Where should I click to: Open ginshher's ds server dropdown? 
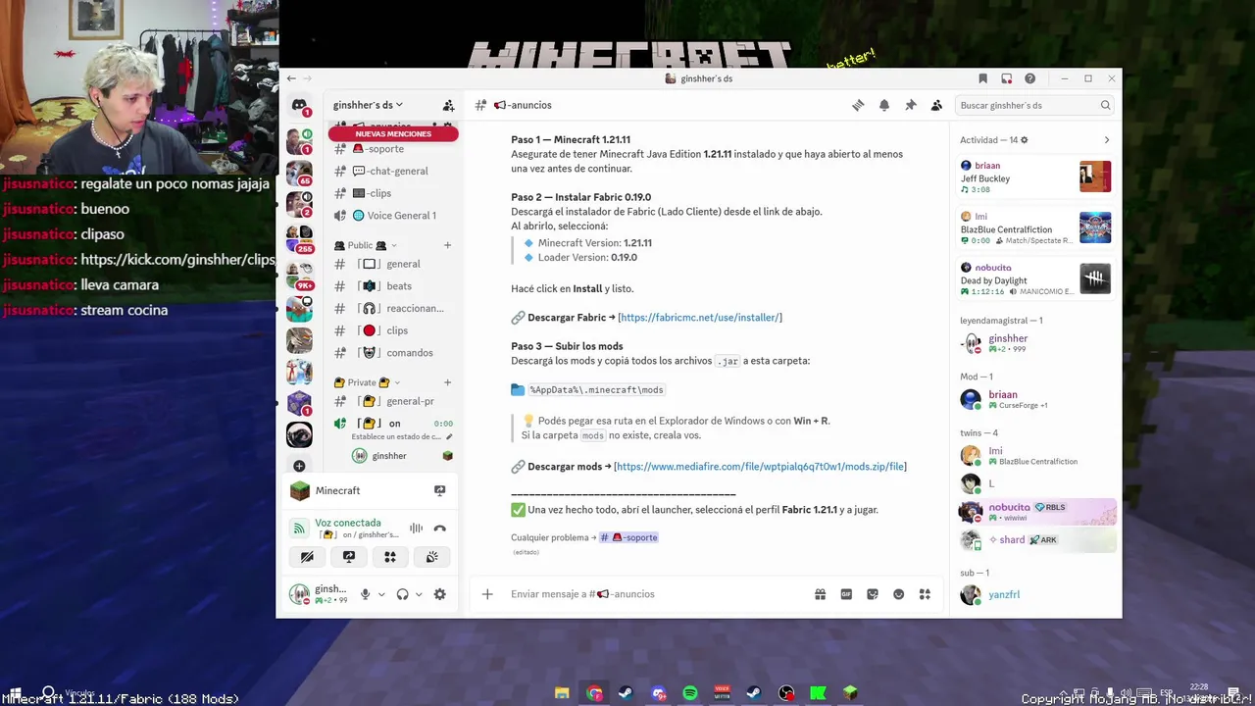(x=368, y=105)
